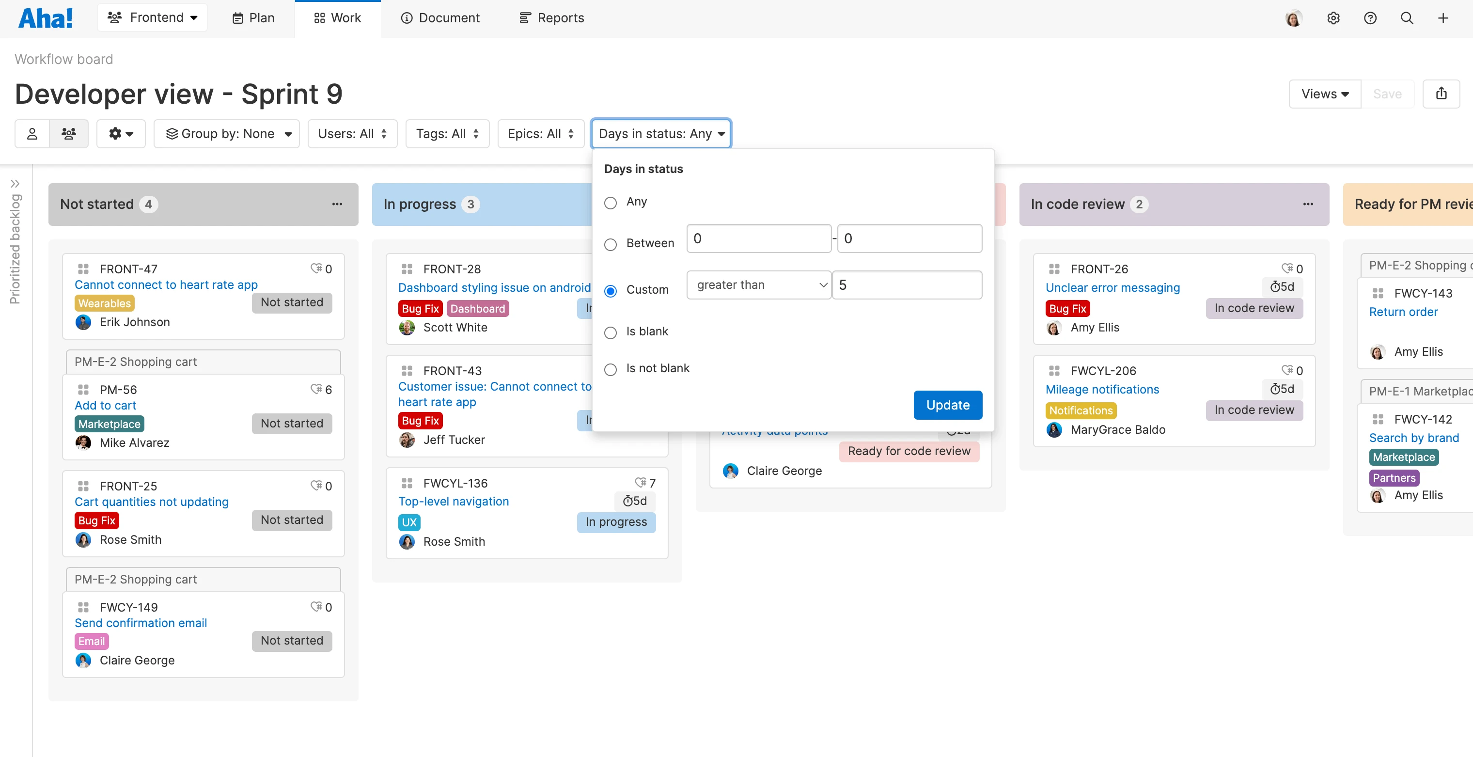Image resolution: width=1473 pixels, height=757 pixels.
Task: Open the search magnifier icon
Action: pos(1407,18)
